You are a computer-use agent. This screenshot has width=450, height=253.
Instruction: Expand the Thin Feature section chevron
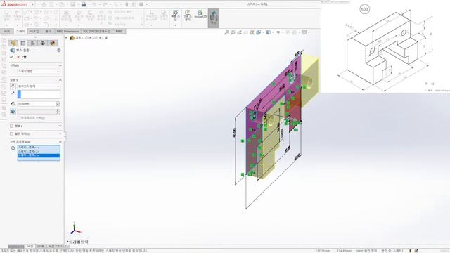click(x=60, y=134)
